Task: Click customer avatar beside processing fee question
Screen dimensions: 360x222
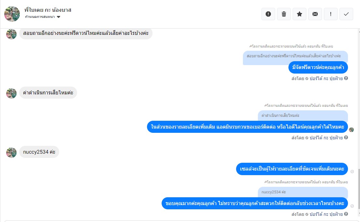Action: click(11, 93)
